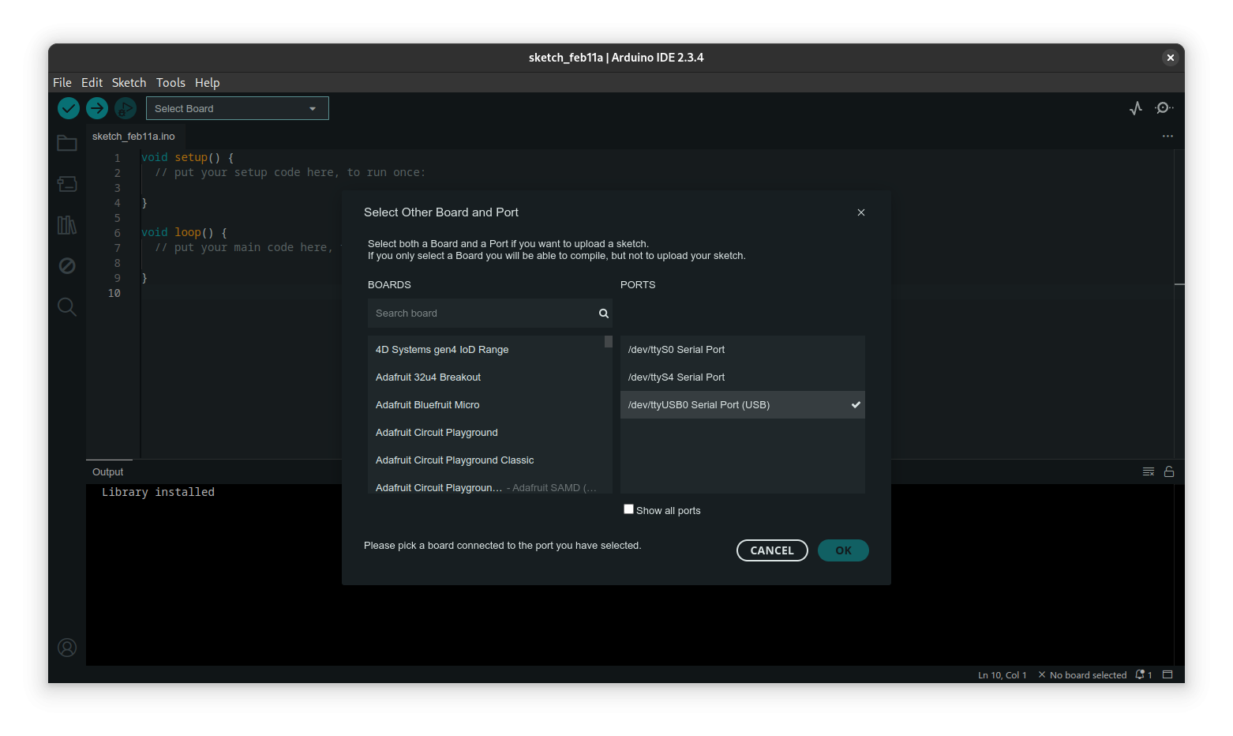1233x736 pixels.
Task: Toggle output word wrap icon
Action: coord(1149,471)
